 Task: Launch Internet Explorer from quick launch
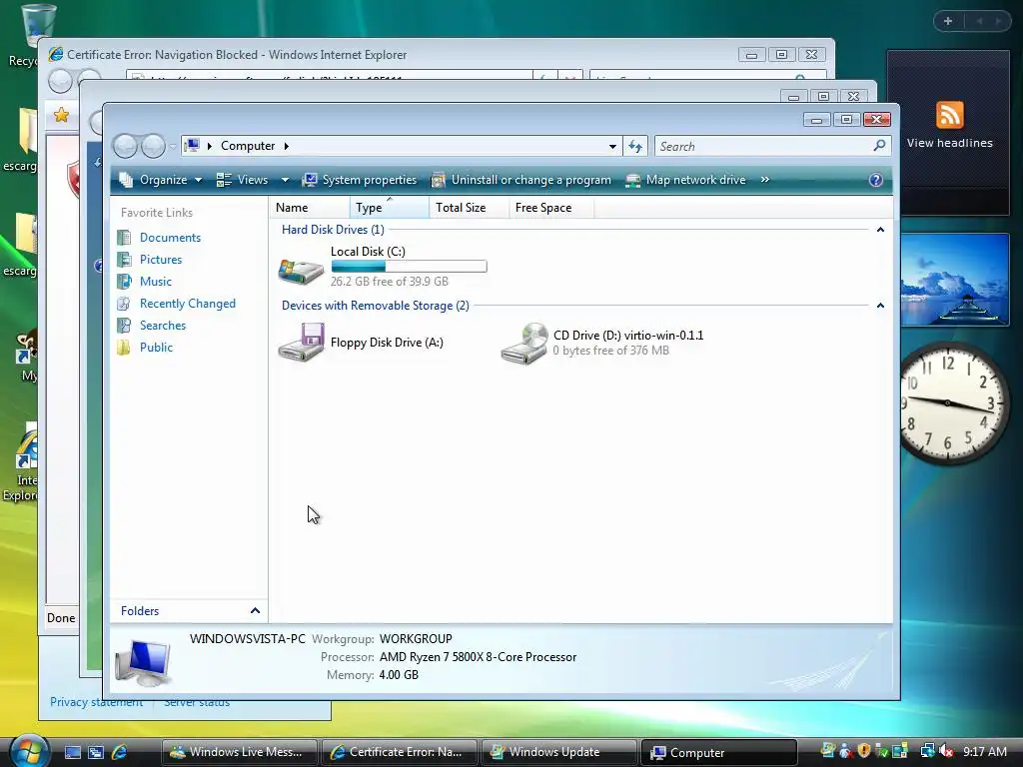pos(120,752)
